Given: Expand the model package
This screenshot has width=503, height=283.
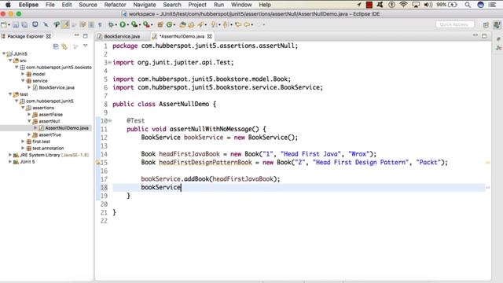Looking at the screenshot, I should pos(23,74).
